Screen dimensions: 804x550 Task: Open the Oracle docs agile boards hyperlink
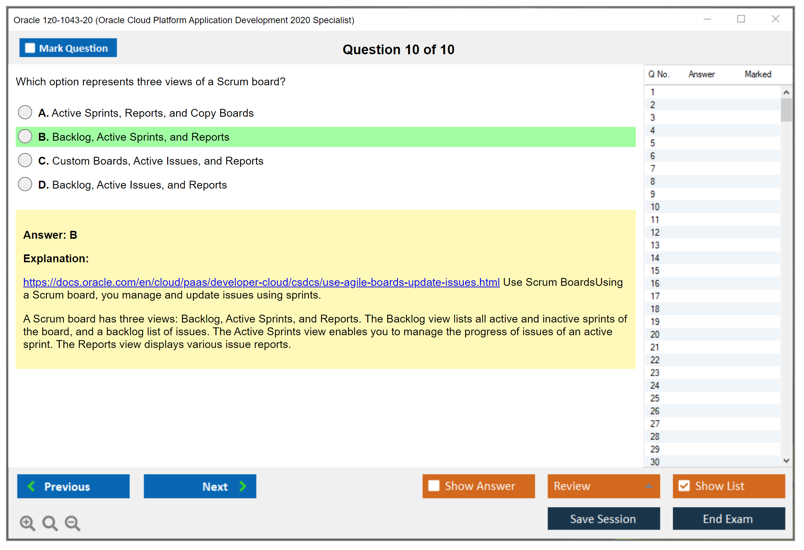(261, 282)
